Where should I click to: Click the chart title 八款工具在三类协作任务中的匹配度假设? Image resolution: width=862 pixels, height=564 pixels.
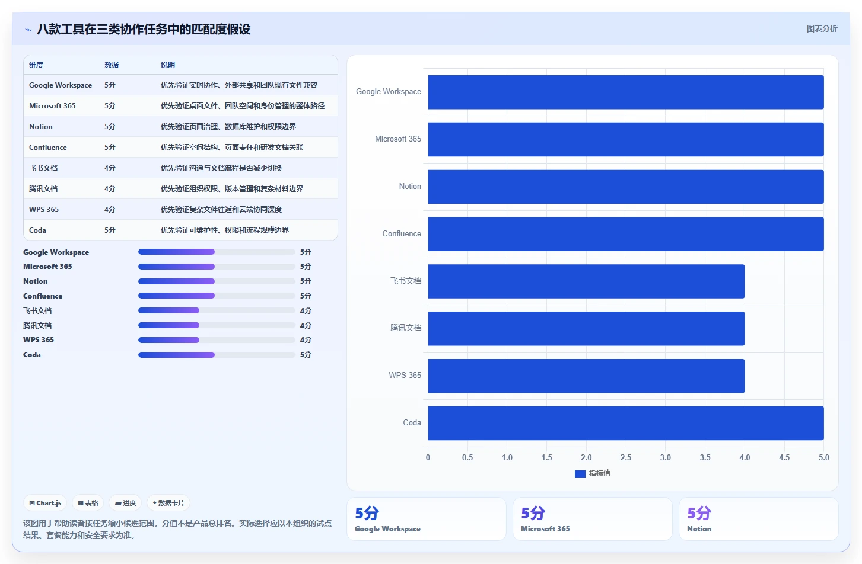144,29
